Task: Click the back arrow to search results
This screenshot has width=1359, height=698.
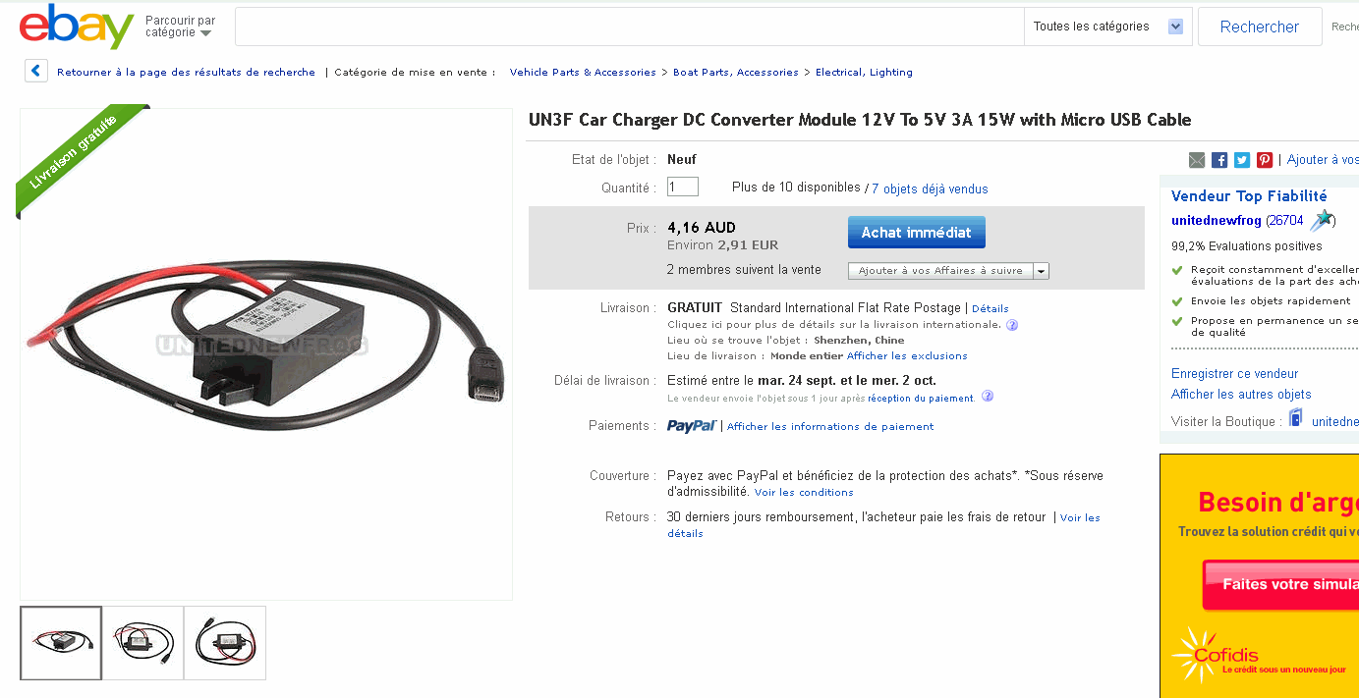Action: (x=36, y=72)
